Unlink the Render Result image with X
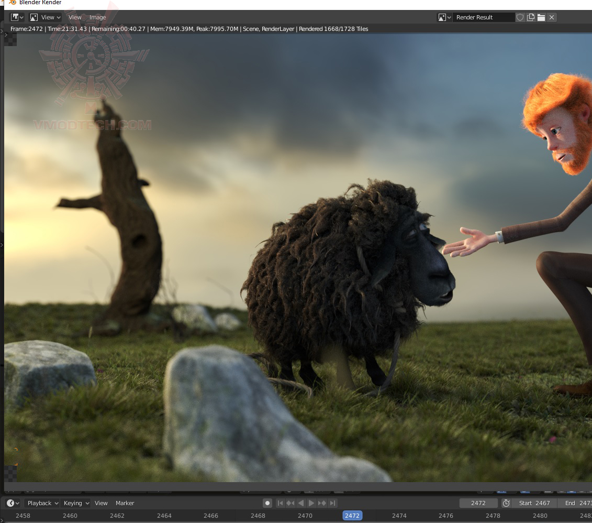Screen dimensions: 592x523 click(552, 17)
